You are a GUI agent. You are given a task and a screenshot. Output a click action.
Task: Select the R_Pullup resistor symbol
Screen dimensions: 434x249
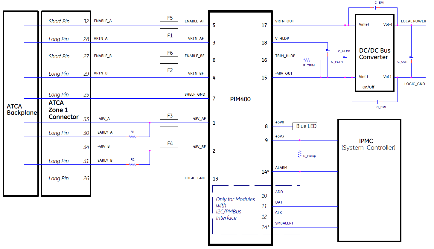299,154
